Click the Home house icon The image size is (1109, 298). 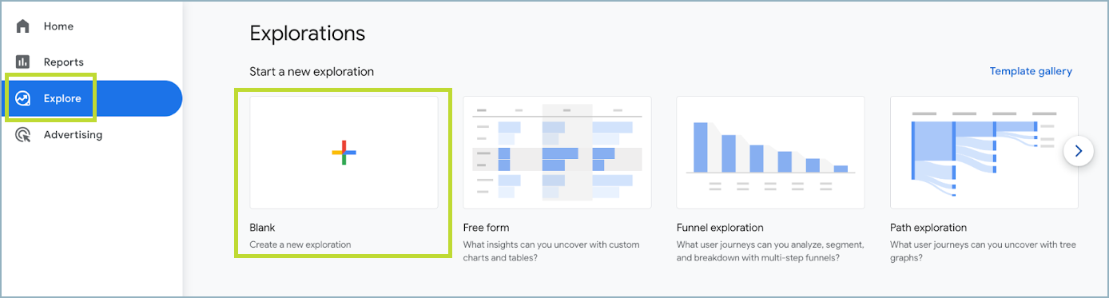[22, 26]
